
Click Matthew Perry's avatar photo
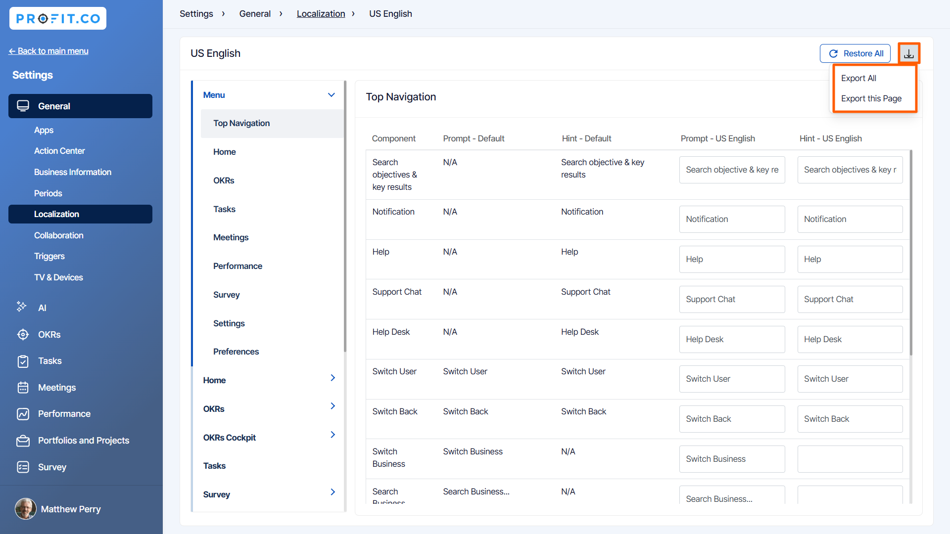coord(26,509)
